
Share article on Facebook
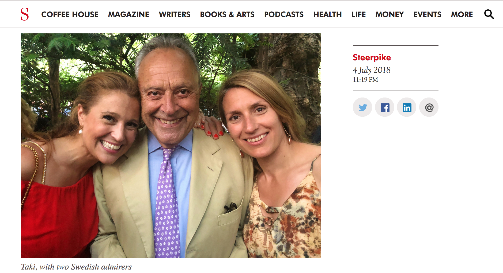385,107
